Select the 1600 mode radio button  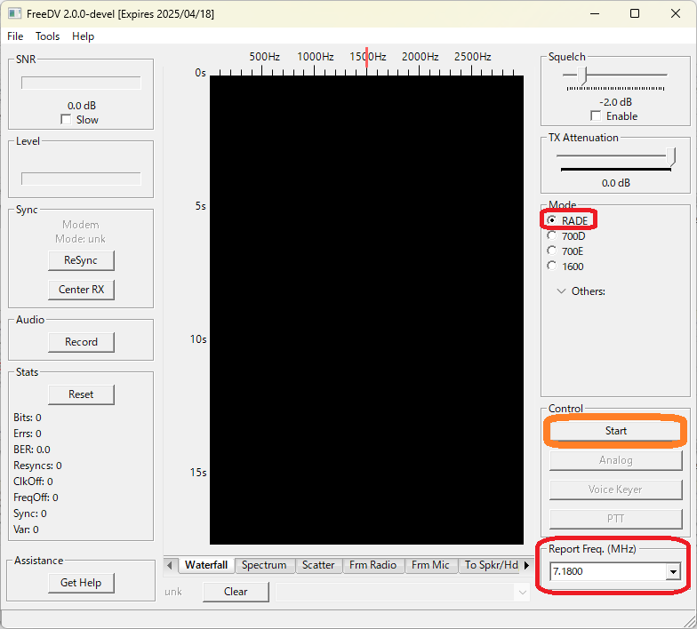[551, 267]
